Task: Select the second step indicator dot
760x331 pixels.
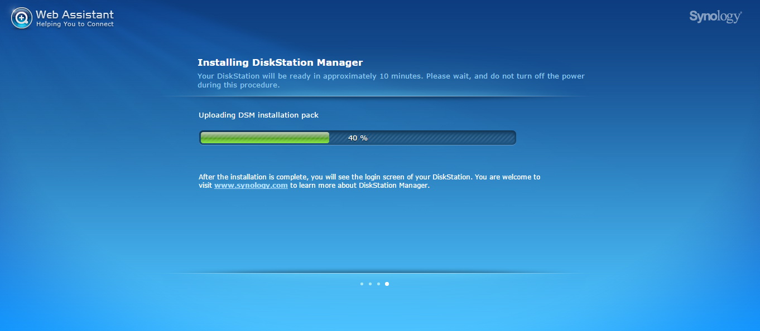Action: (x=370, y=284)
